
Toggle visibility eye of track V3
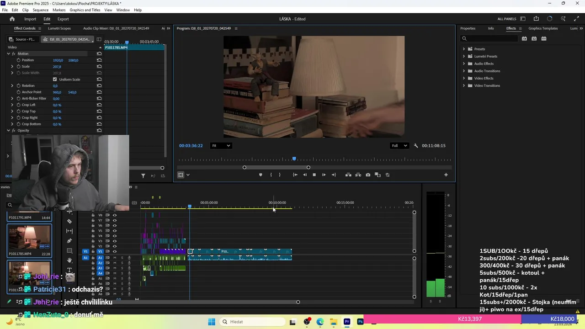click(x=115, y=241)
